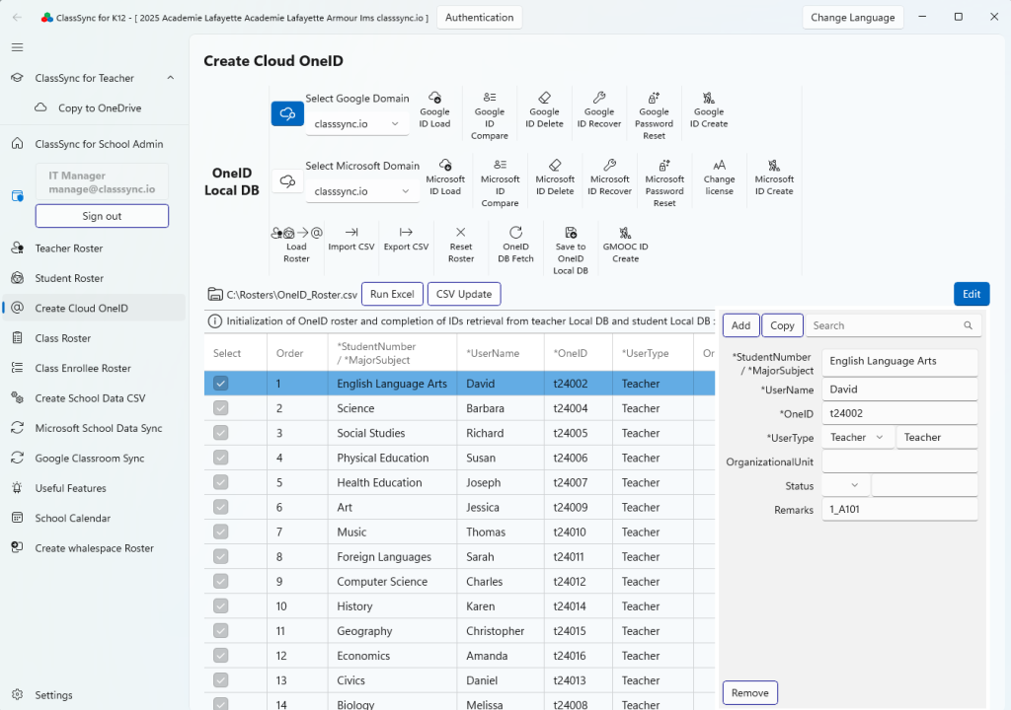Image resolution: width=1011 pixels, height=710 pixels.
Task: Click Save to OneID Local DB
Action: [571, 250]
